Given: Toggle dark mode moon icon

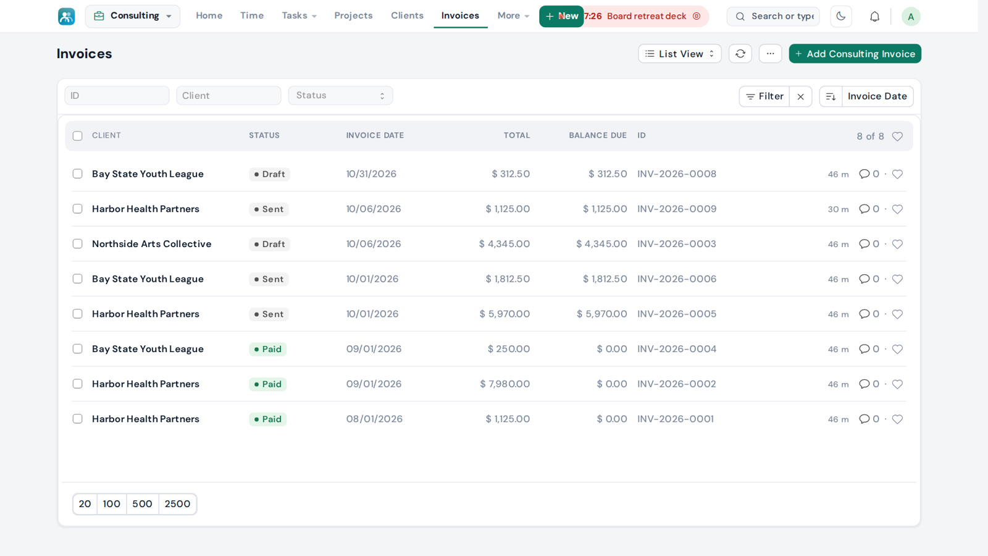Looking at the screenshot, I should coord(840,16).
